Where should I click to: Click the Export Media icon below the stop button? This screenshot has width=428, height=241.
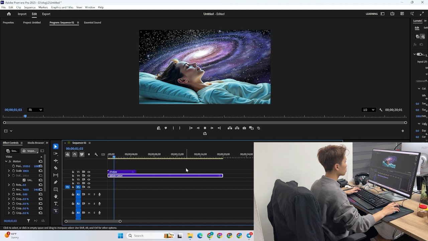pos(205,134)
